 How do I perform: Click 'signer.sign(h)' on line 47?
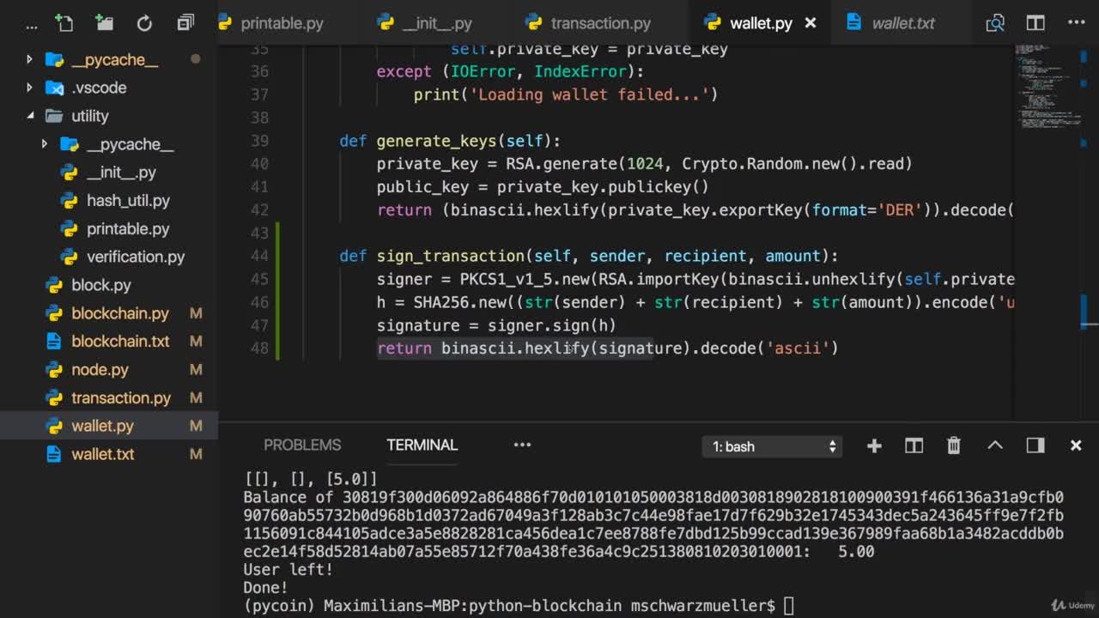pyautogui.click(x=552, y=325)
